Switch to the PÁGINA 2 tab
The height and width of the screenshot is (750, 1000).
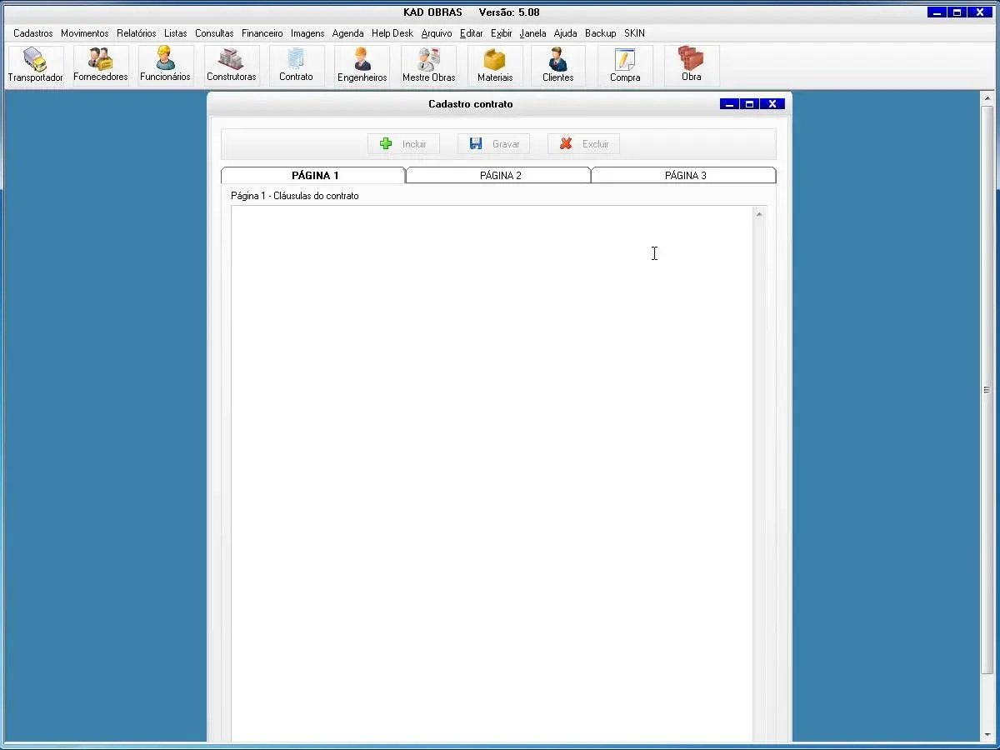500,176
